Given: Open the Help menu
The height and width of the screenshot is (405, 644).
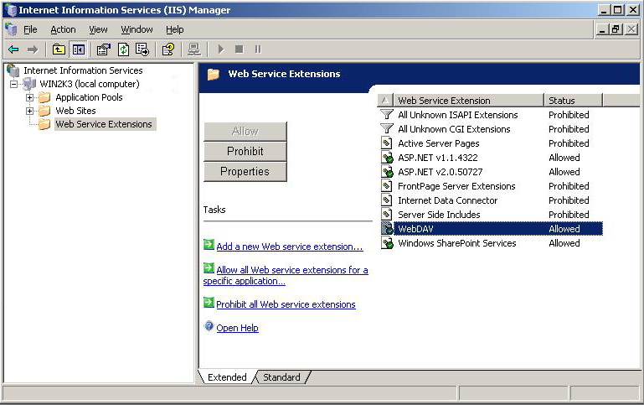Looking at the screenshot, I should (x=174, y=29).
